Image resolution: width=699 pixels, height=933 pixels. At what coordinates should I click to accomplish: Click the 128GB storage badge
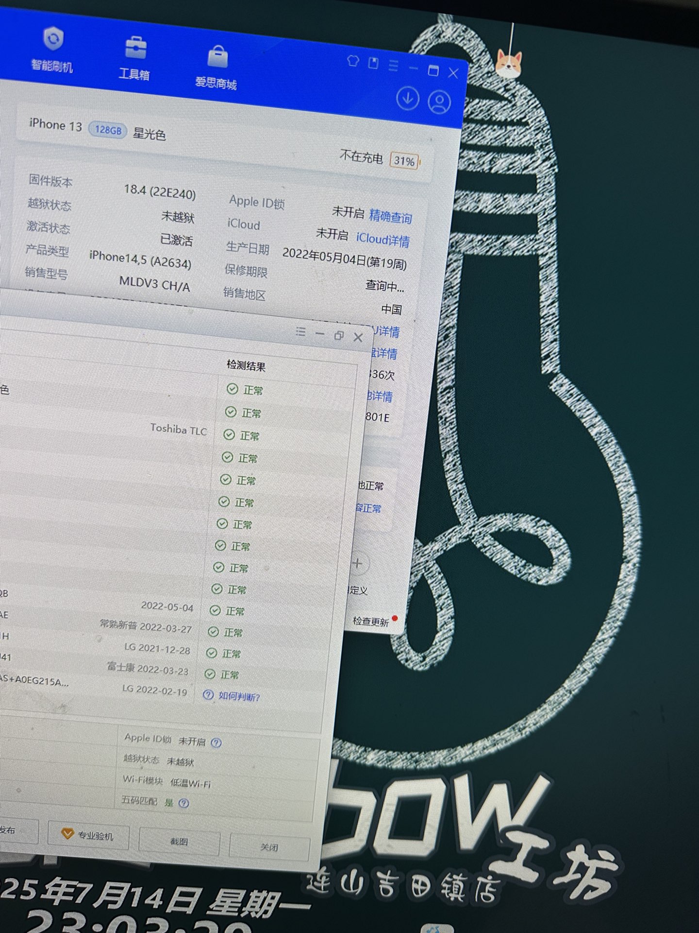tap(108, 130)
